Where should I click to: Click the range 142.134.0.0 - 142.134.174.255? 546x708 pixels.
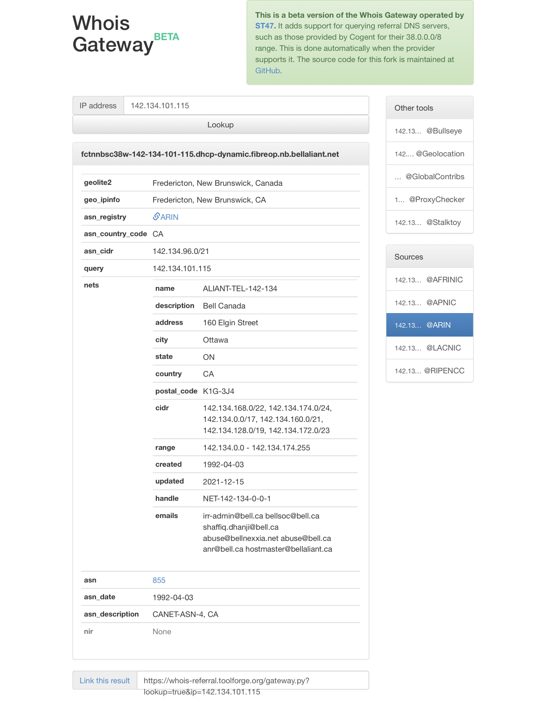pyautogui.click(x=257, y=448)
